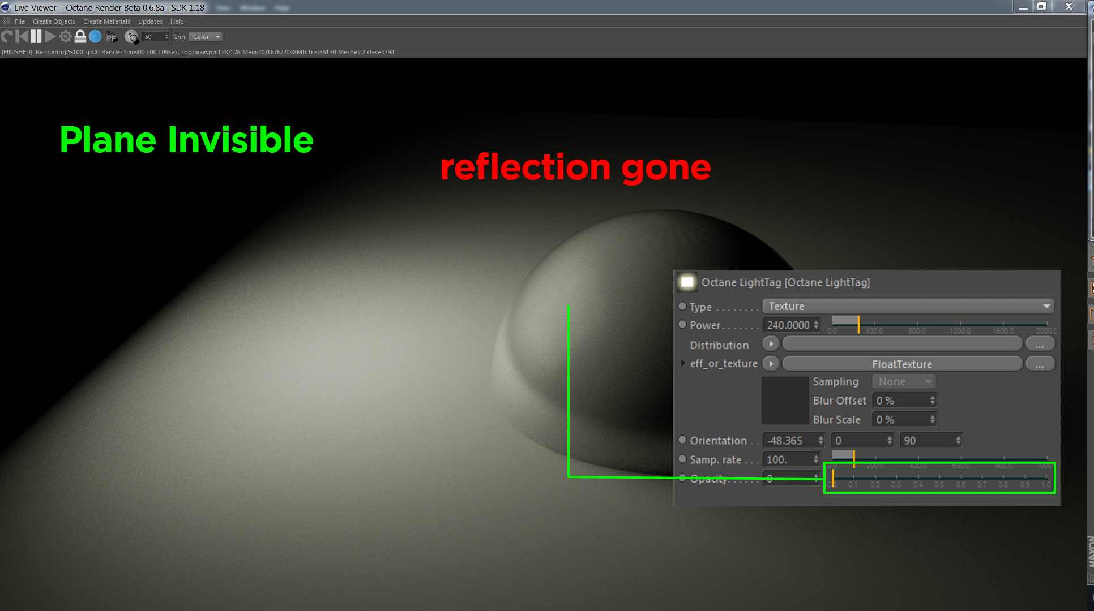The width and height of the screenshot is (1094, 611).
Task: Click the Opacity slider track
Action: coord(940,478)
